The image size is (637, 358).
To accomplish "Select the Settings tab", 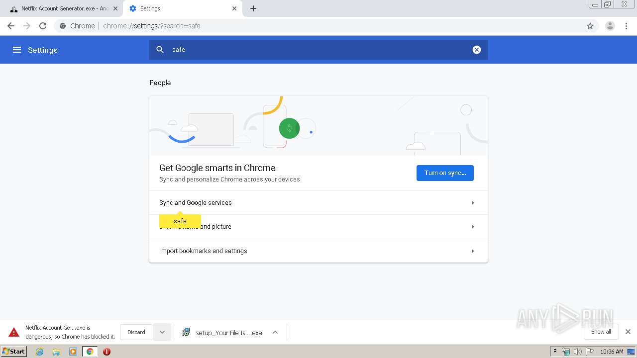I will 182,8.
